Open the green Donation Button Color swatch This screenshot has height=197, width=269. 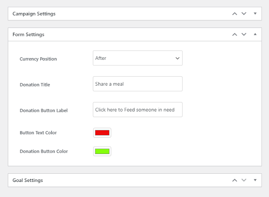(x=102, y=151)
